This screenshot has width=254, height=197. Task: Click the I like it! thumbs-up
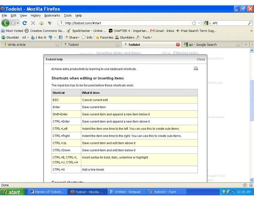pos(39,37)
